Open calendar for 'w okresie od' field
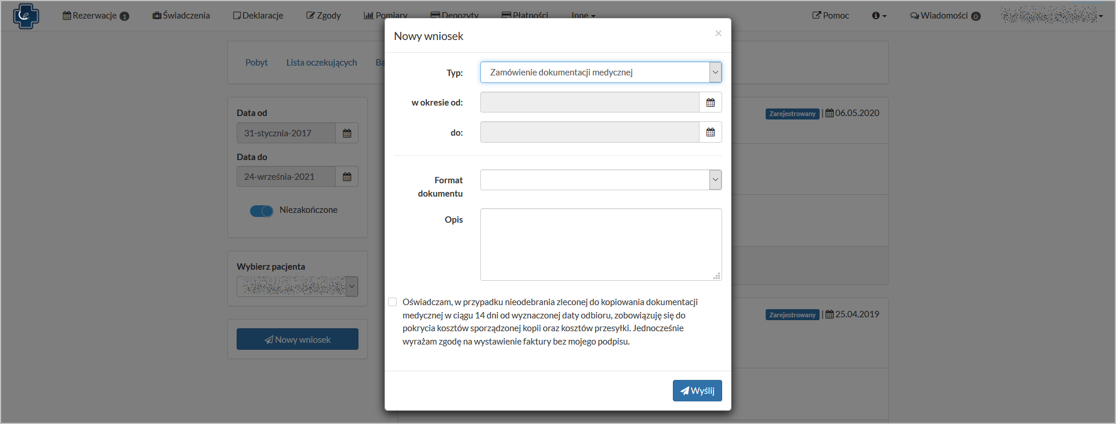The width and height of the screenshot is (1116, 424). 710,103
